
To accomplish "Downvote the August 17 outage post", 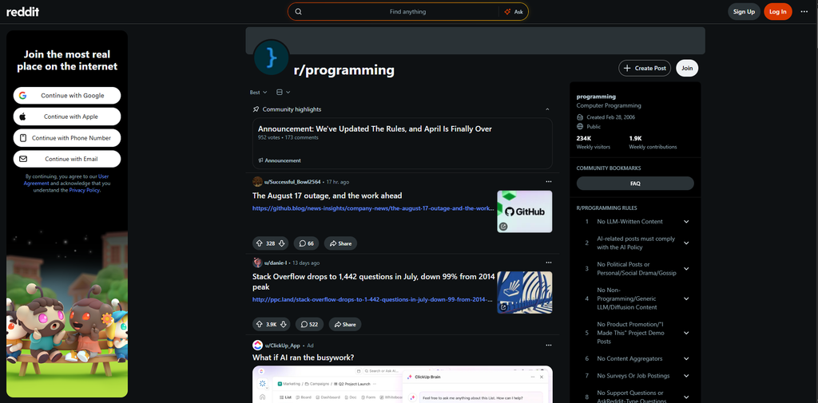I will coord(281,243).
